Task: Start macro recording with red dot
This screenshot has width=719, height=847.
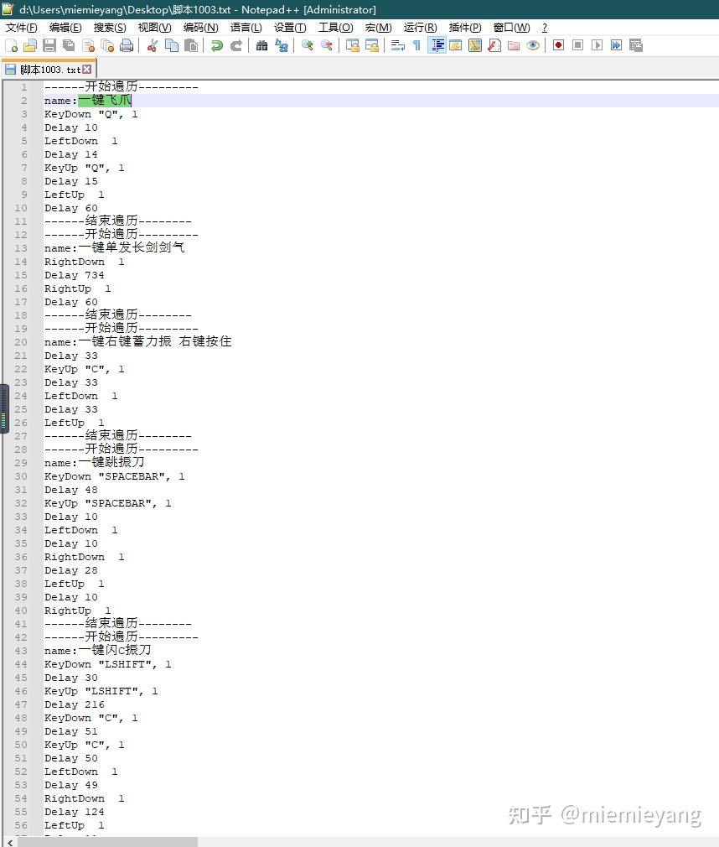Action: click(559, 46)
